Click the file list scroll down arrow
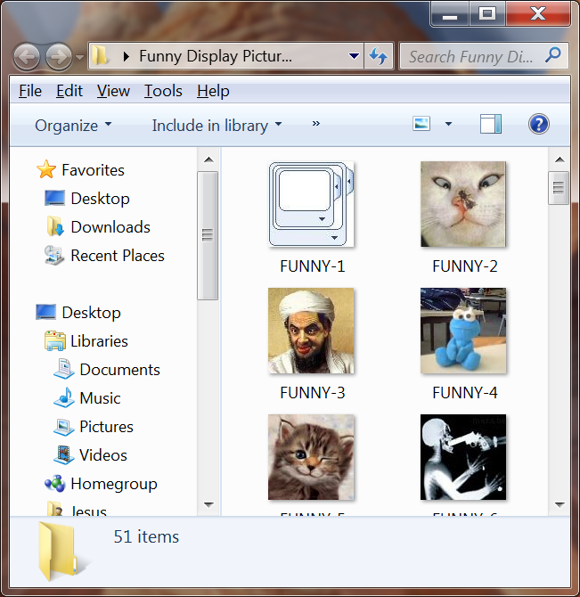Screen dimensions: 580x597 (559, 505)
